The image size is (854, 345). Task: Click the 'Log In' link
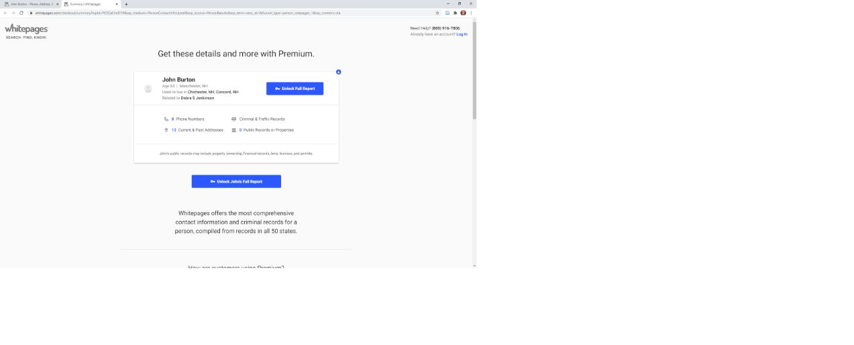462,34
